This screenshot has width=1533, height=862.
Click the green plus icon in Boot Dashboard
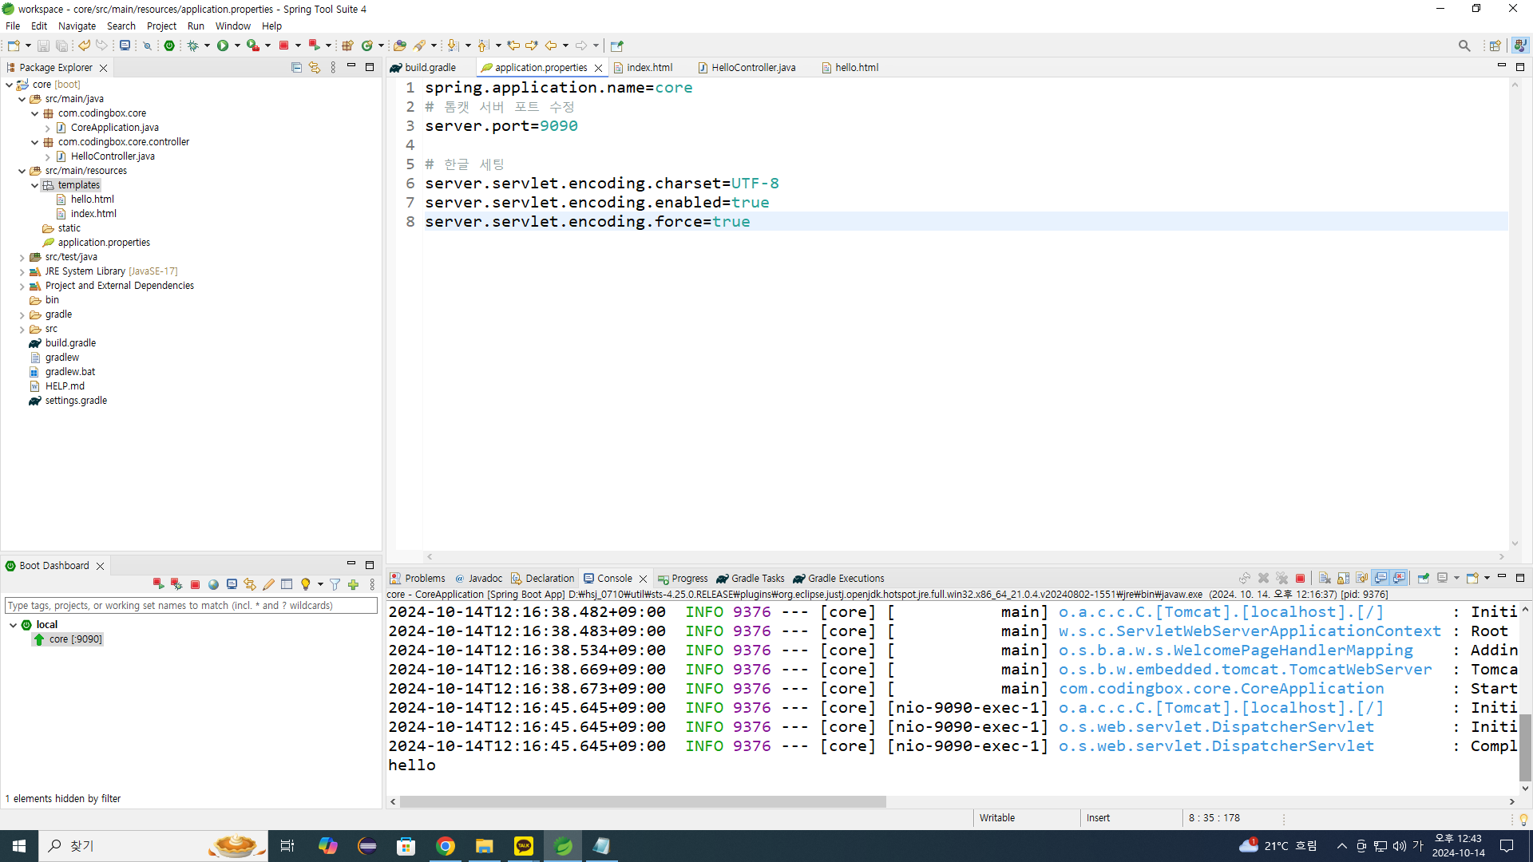click(354, 584)
